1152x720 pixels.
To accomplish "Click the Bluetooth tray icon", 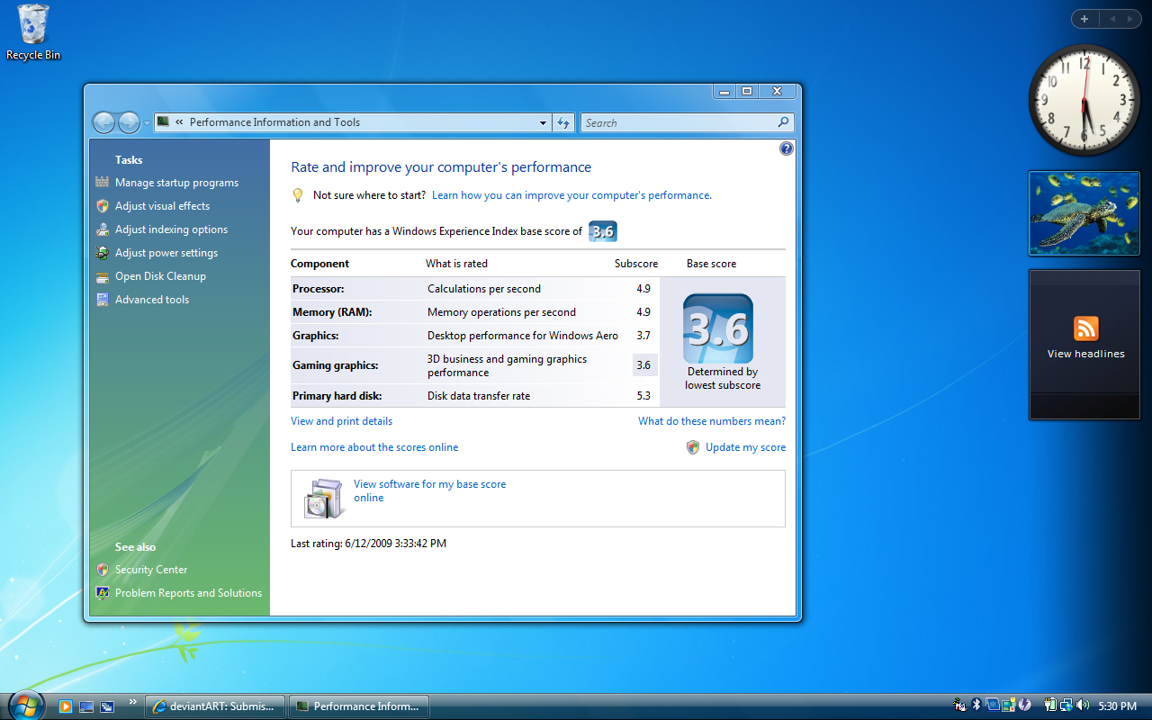I will pyautogui.click(x=976, y=705).
